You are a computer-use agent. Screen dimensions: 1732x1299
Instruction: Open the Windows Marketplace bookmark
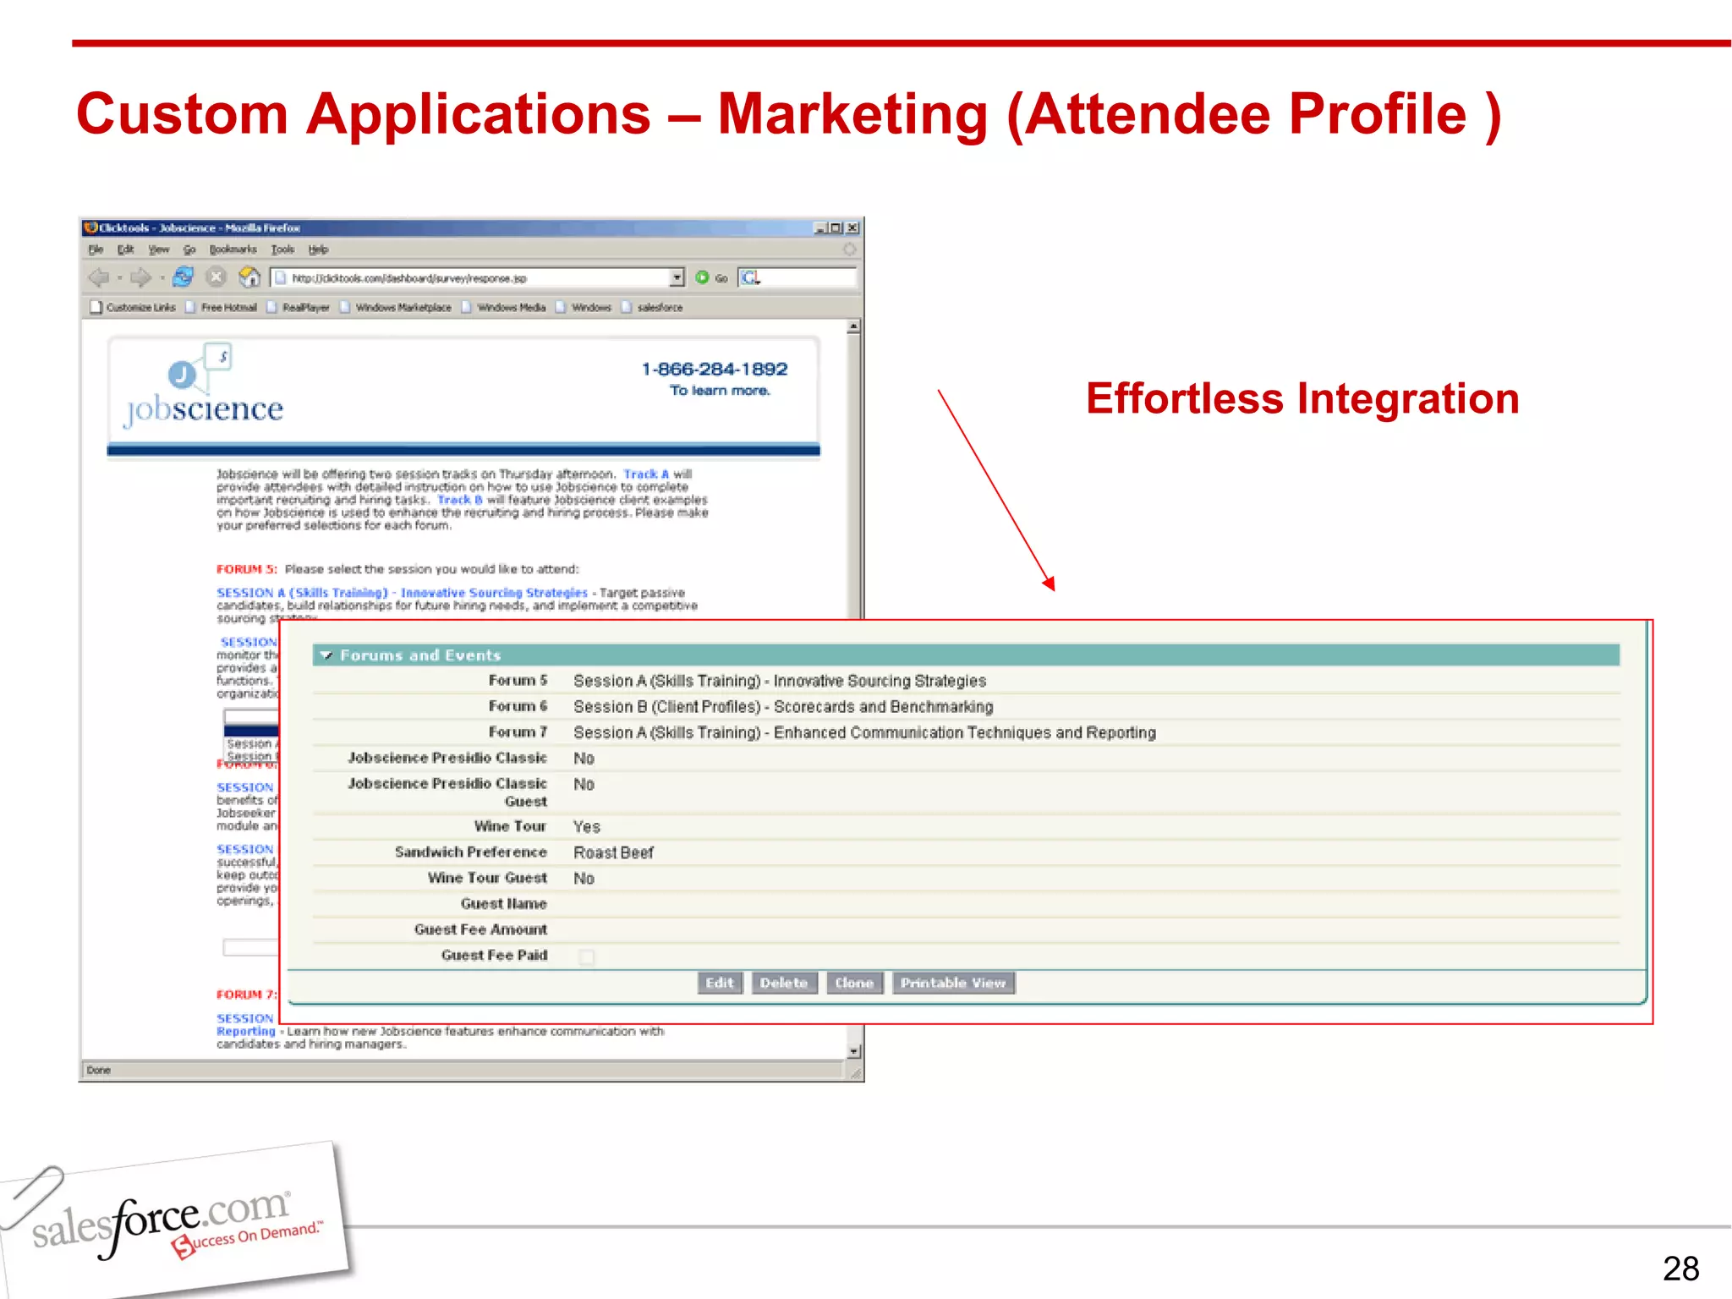(396, 307)
